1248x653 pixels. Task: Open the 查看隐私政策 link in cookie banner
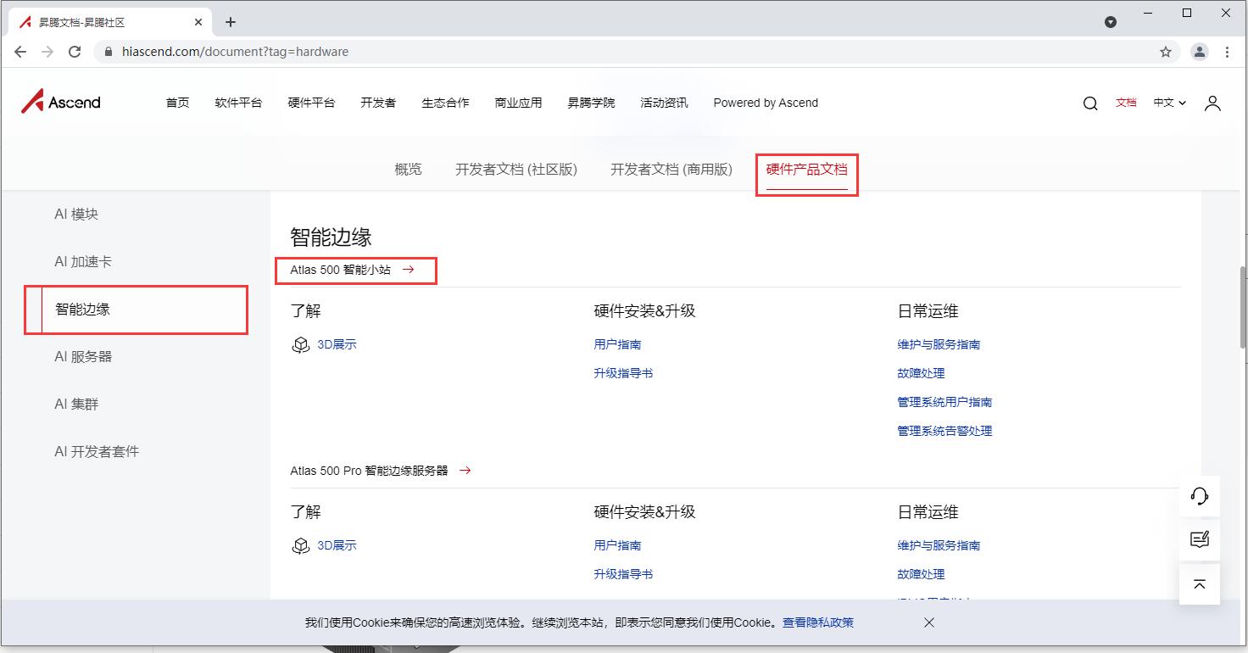point(818,622)
